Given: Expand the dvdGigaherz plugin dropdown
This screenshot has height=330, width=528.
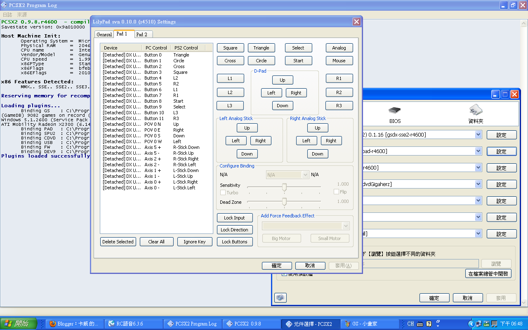Looking at the screenshot, I should coord(478,184).
